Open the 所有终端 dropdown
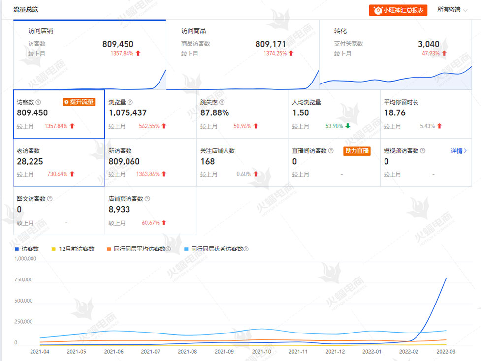The image size is (481, 361). 452,10
